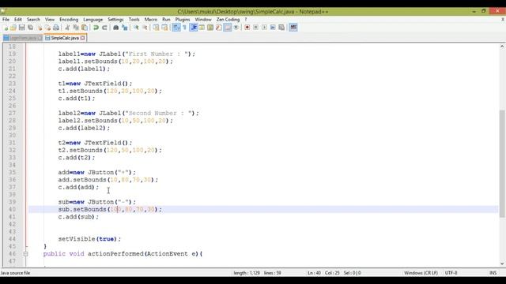506x284 pixels.
Task: Open the View menu
Action: coord(50,19)
